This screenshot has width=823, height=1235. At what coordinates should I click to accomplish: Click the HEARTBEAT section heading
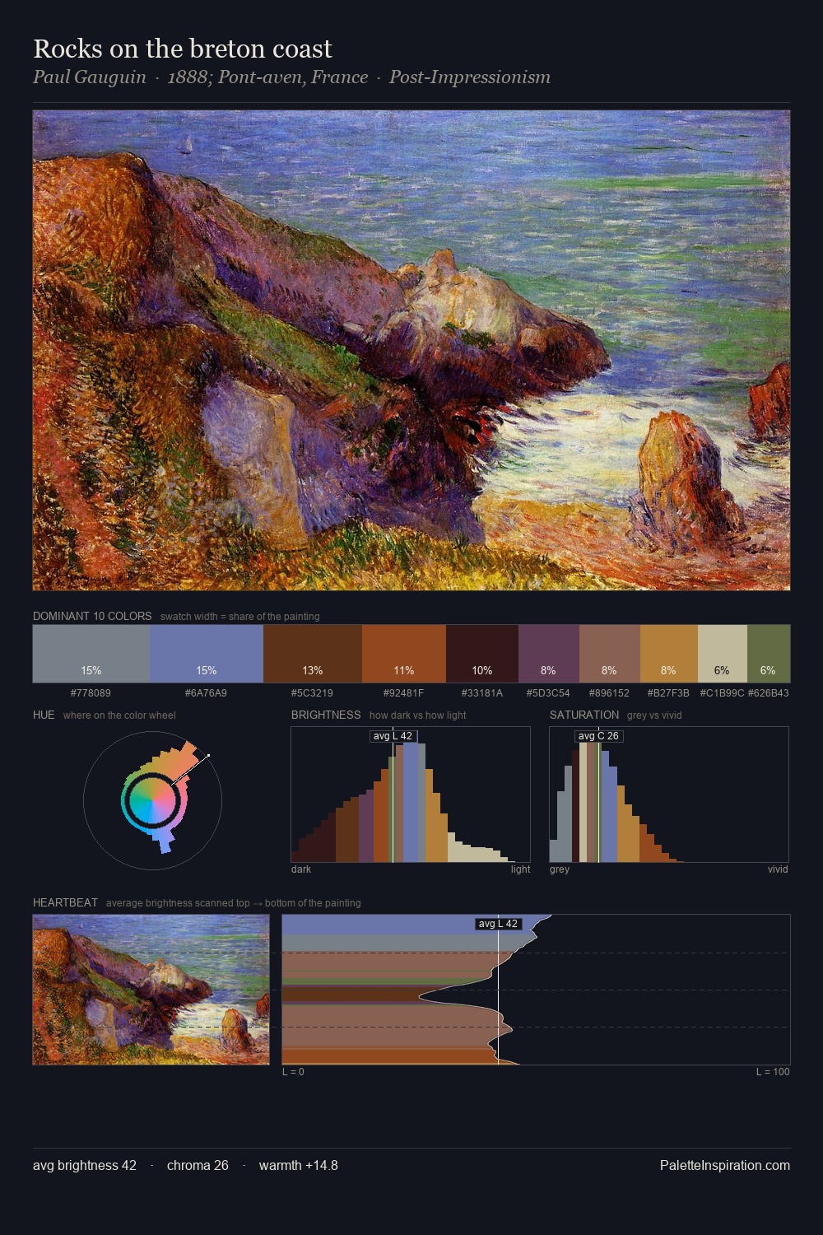tap(65, 902)
